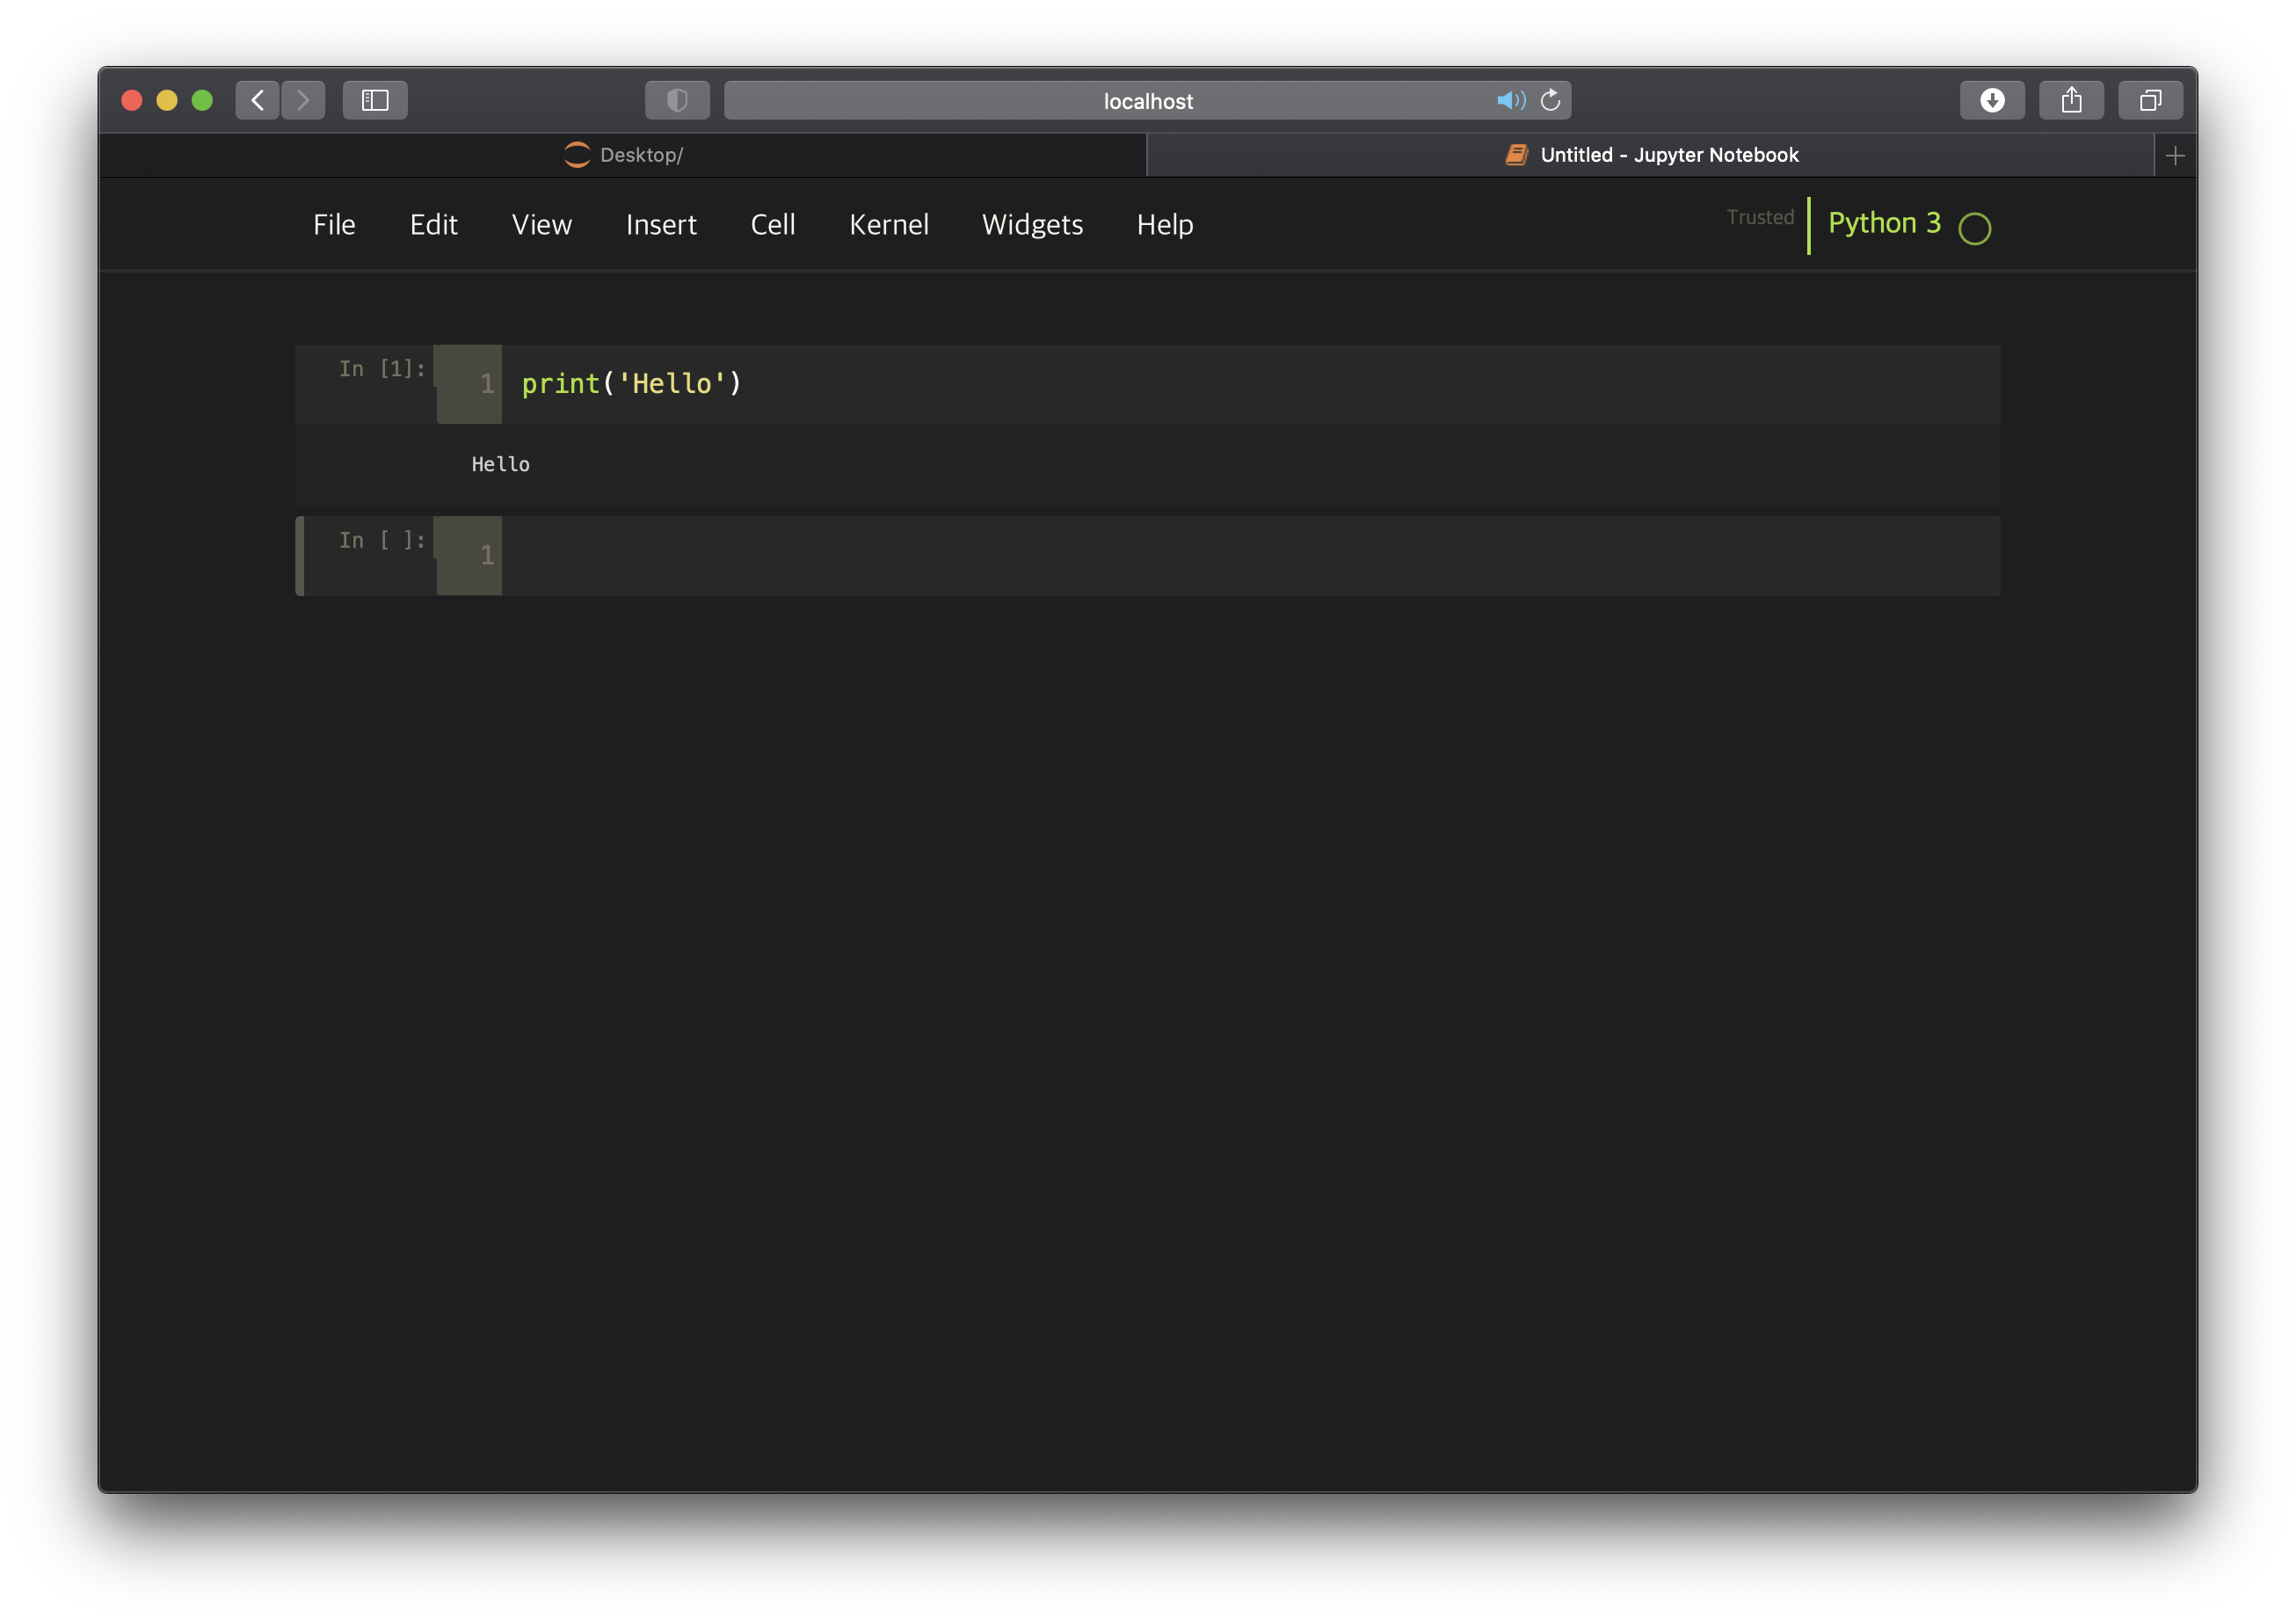Click the Share icon in toolbar

pyautogui.click(x=2071, y=100)
